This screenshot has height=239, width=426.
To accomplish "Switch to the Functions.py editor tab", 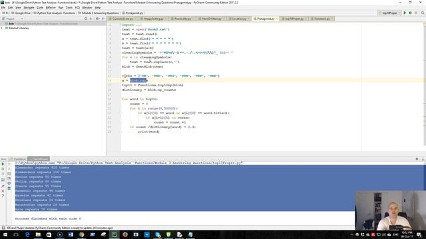I will (x=321, y=19).
